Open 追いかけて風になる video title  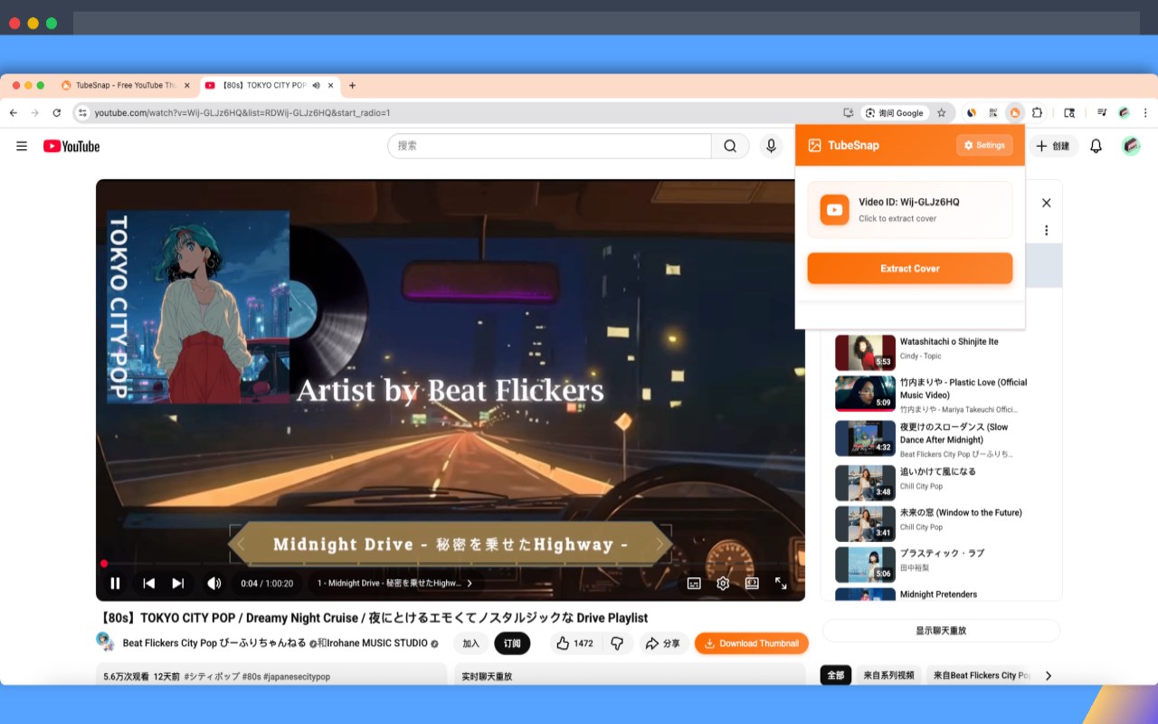click(x=937, y=472)
